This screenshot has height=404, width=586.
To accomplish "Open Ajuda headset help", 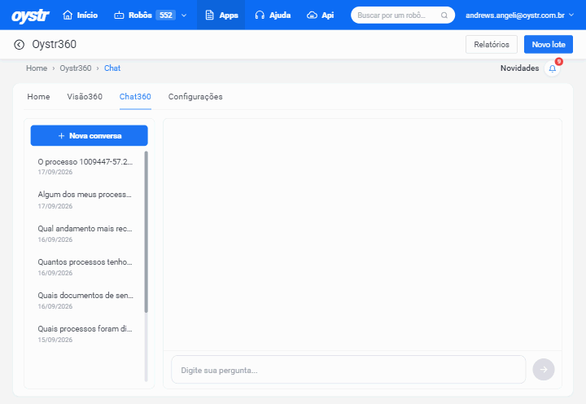I will tap(273, 15).
